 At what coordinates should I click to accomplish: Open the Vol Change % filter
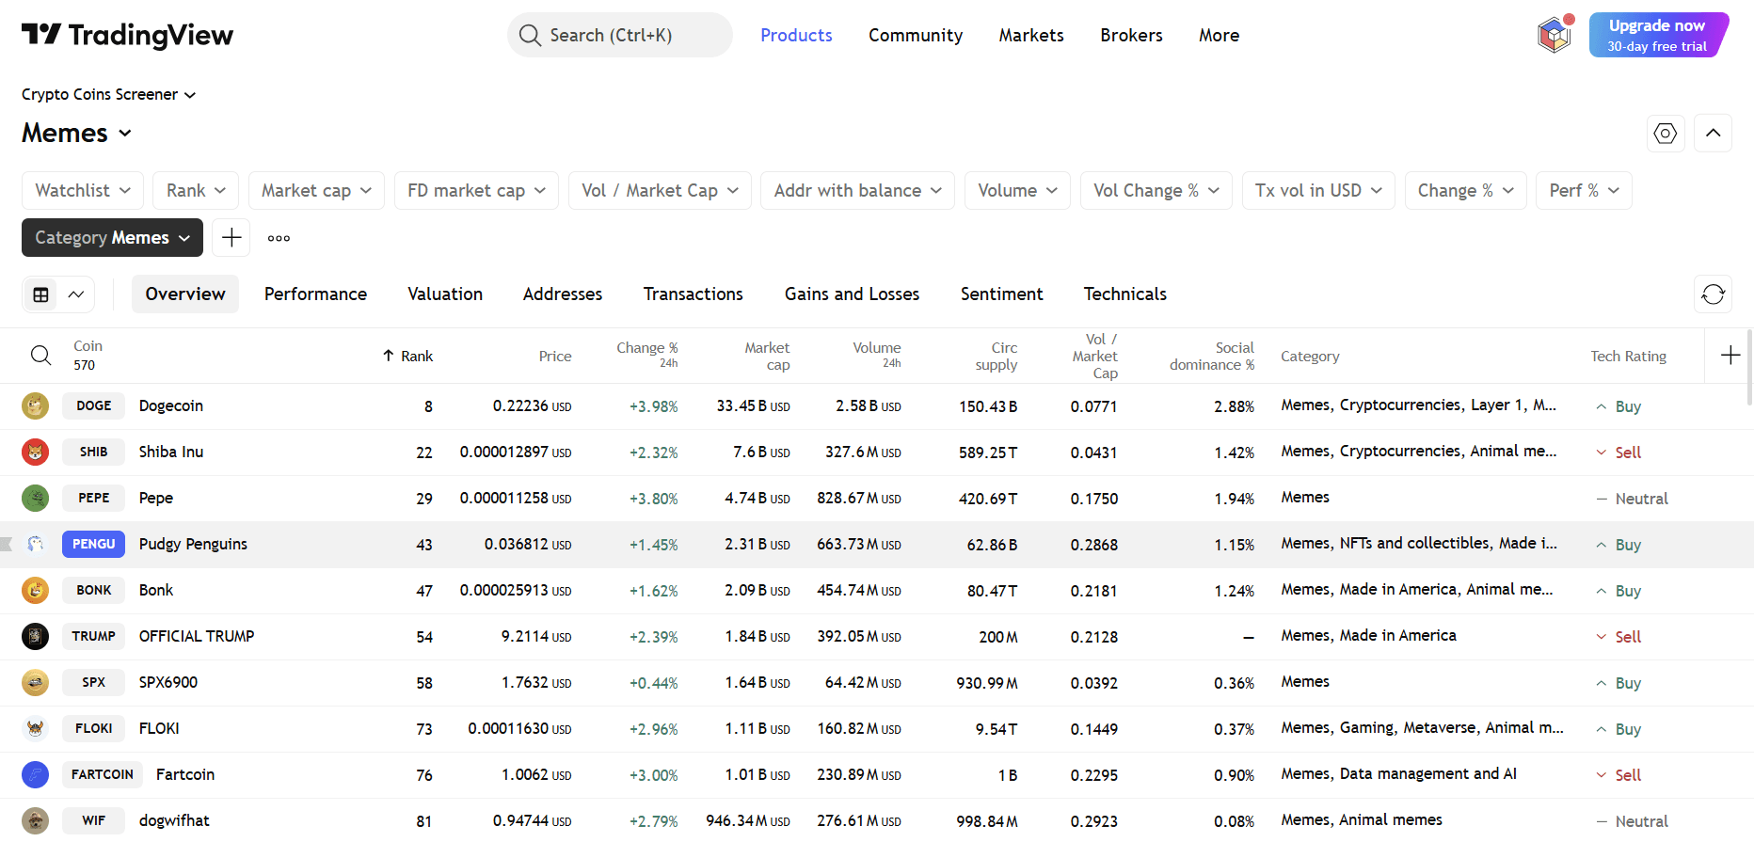click(1156, 191)
